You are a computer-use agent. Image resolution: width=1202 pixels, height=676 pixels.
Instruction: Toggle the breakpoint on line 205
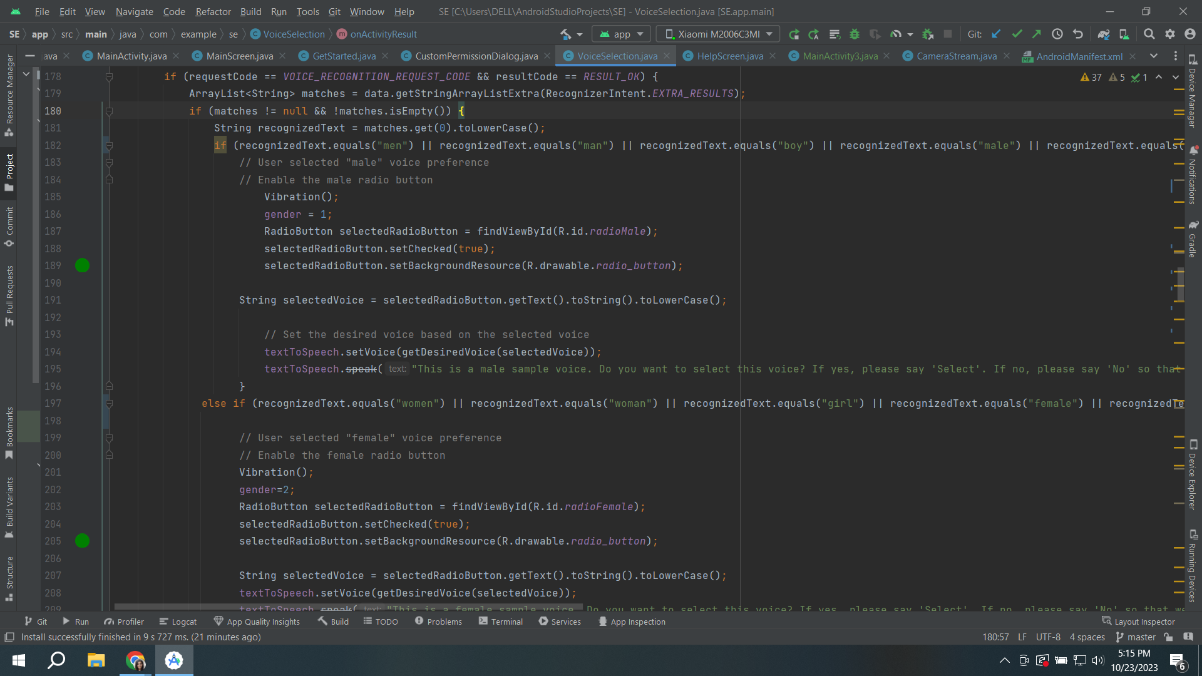[x=82, y=541]
